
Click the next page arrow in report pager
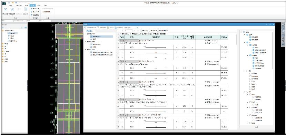(x=134, y=31)
